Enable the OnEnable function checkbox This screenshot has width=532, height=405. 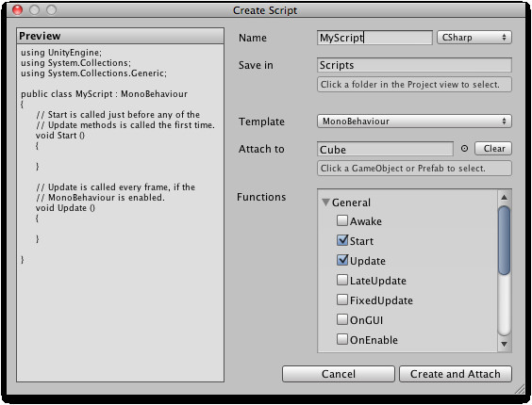[x=342, y=339]
